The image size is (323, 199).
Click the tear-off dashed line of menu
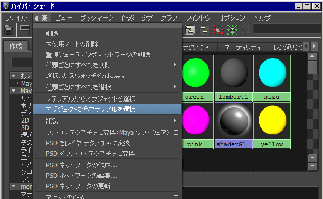pos(107,25)
